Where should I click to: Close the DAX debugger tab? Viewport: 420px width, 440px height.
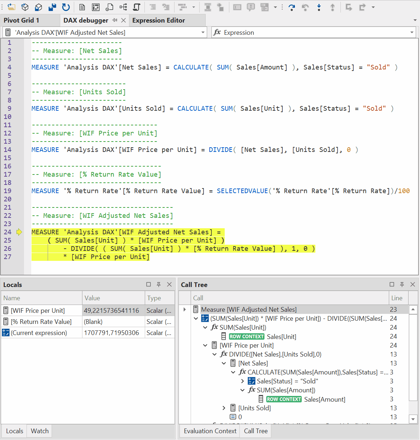tap(124, 20)
